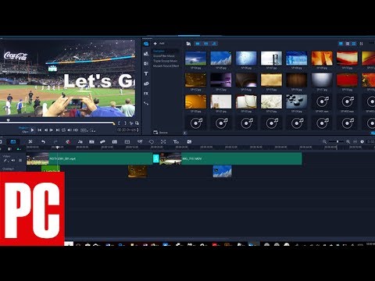Image resolution: width=375 pixels, height=281 pixels.
Task: Click the Browse button
Action: coord(160,132)
